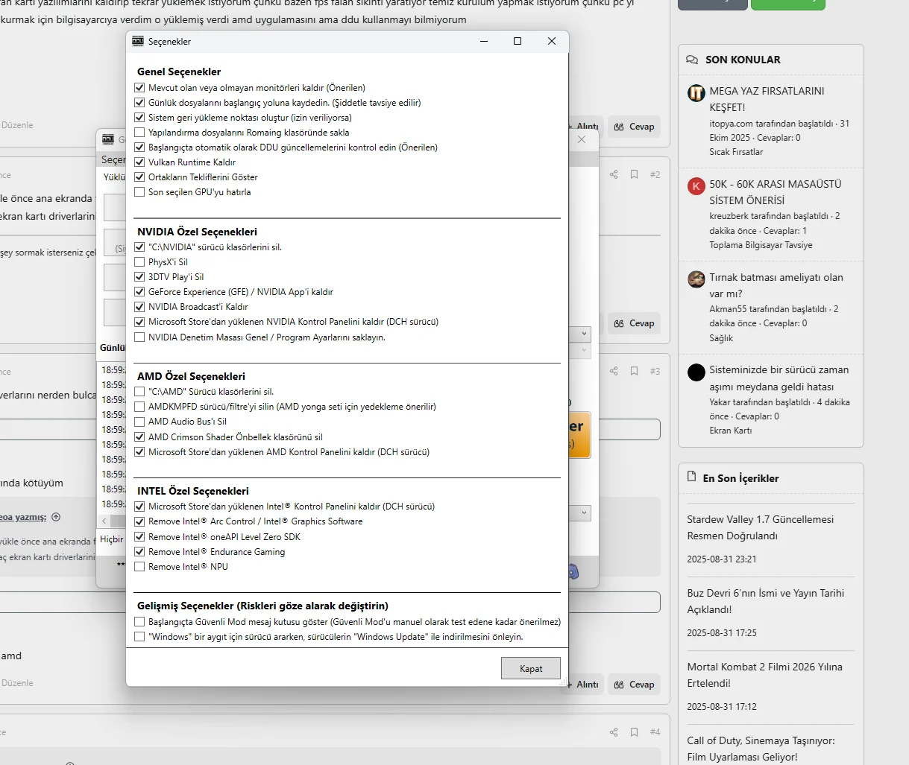Enable 'Remove Intel NPU' checkbox
This screenshot has height=765, width=909.
pos(139,566)
